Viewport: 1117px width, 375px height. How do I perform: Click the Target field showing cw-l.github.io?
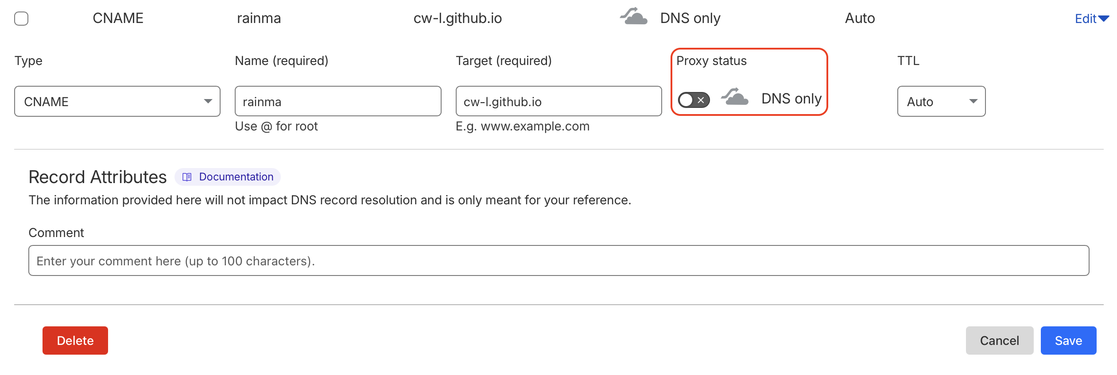tap(558, 101)
